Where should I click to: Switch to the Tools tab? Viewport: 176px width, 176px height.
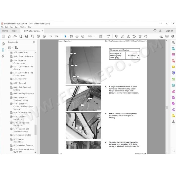pos(14,31)
